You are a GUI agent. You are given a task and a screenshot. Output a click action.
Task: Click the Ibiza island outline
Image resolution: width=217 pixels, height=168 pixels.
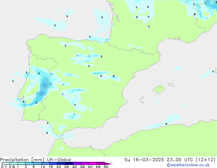[142, 99]
